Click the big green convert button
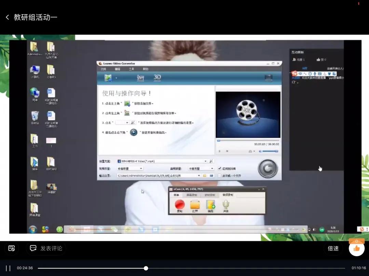Screen dimensions: 369x276 (x=268, y=168)
